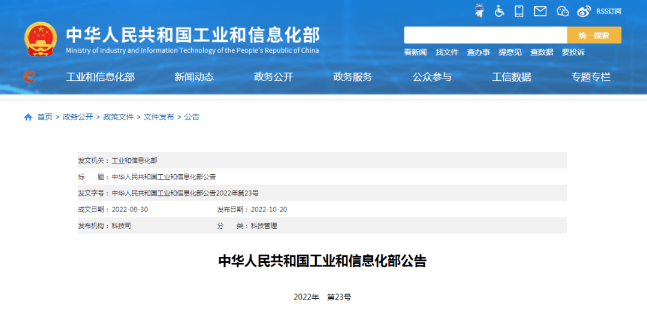Select the 发布机构 value 科技司
647x315 pixels.
[x=122, y=226]
